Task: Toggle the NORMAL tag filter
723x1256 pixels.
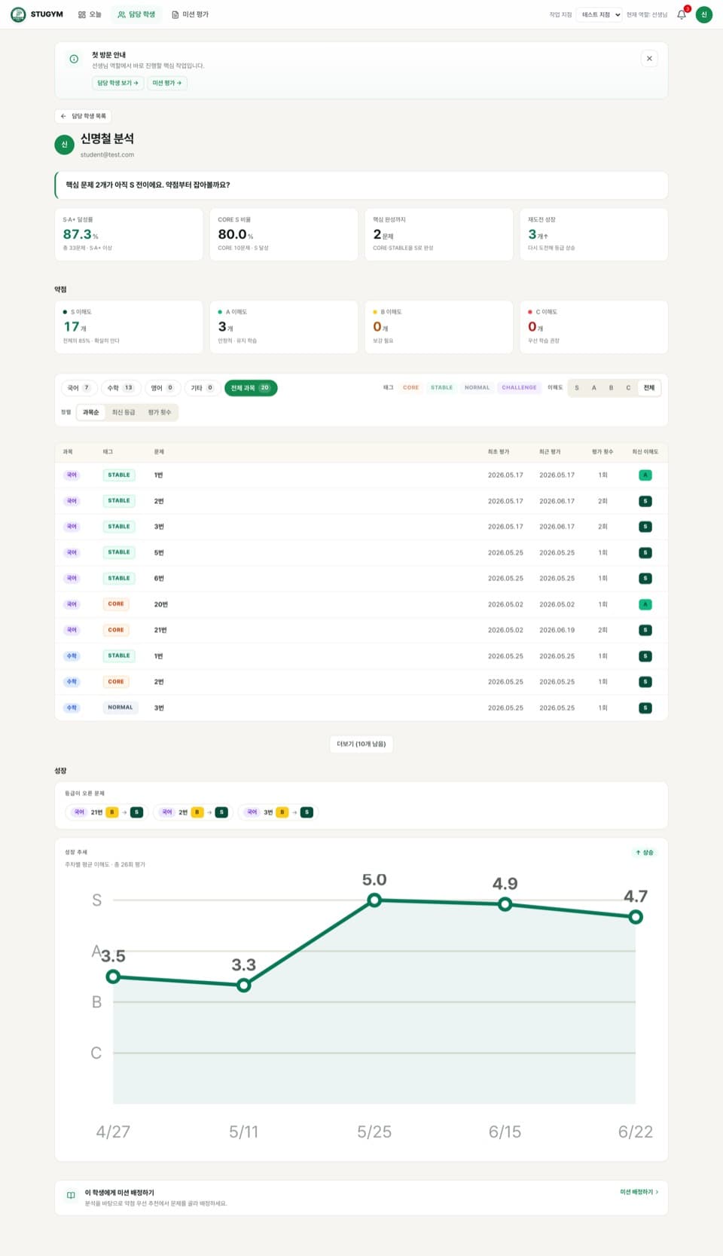Action: [x=477, y=388]
